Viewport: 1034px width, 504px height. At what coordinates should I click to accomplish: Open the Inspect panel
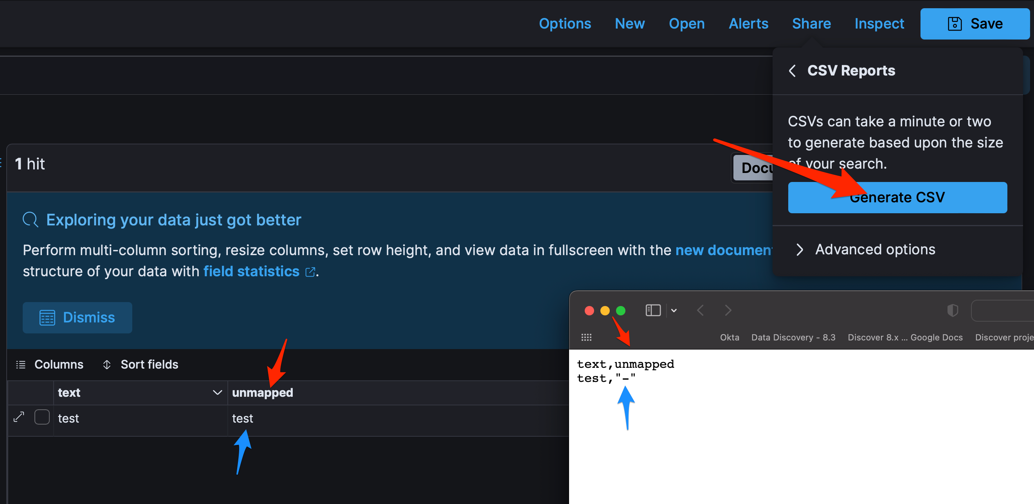879,24
